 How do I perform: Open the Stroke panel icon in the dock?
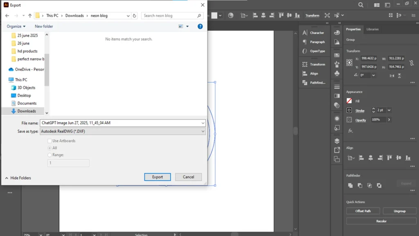point(337,87)
